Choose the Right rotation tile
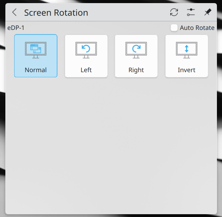 [x=136, y=56]
